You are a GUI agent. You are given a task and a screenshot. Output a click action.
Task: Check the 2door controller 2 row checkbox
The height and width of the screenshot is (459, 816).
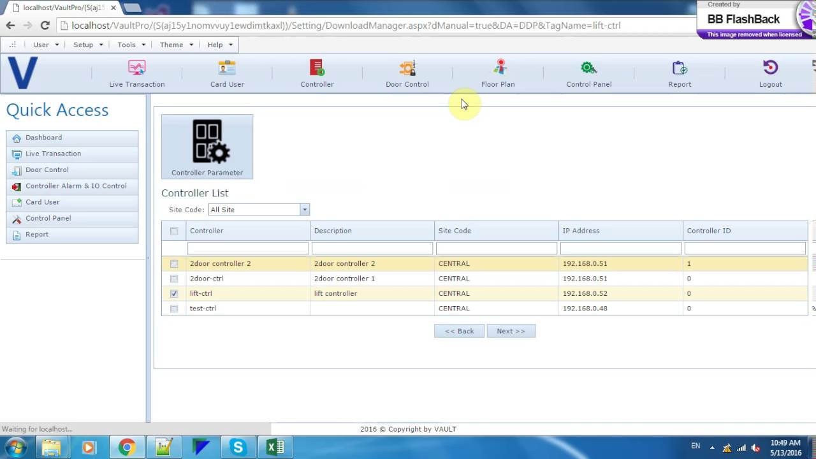coord(174,264)
